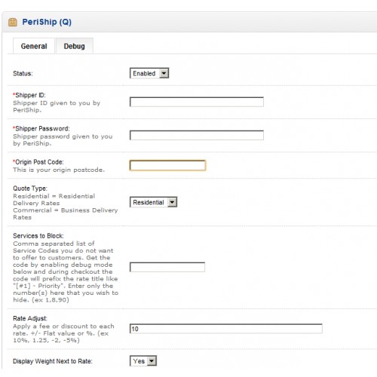This screenshot has width=377, height=377.
Task: Click the Quote Type label text
Action: (30, 188)
